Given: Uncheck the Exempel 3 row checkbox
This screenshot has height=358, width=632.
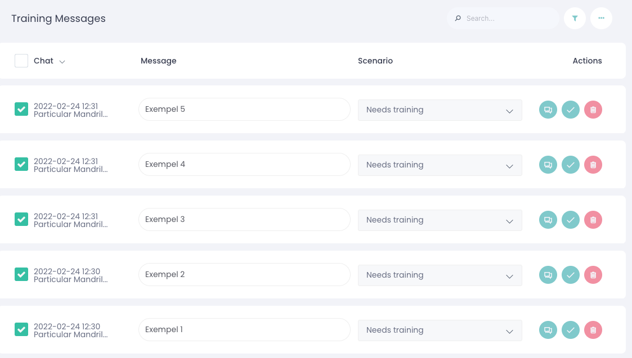Looking at the screenshot, I should (21, 220).
